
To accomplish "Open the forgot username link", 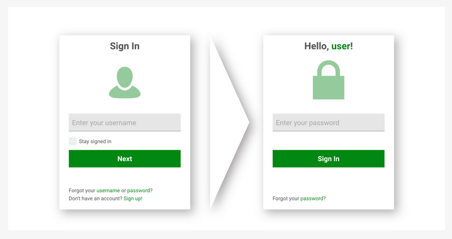I will tap(108, 190).
